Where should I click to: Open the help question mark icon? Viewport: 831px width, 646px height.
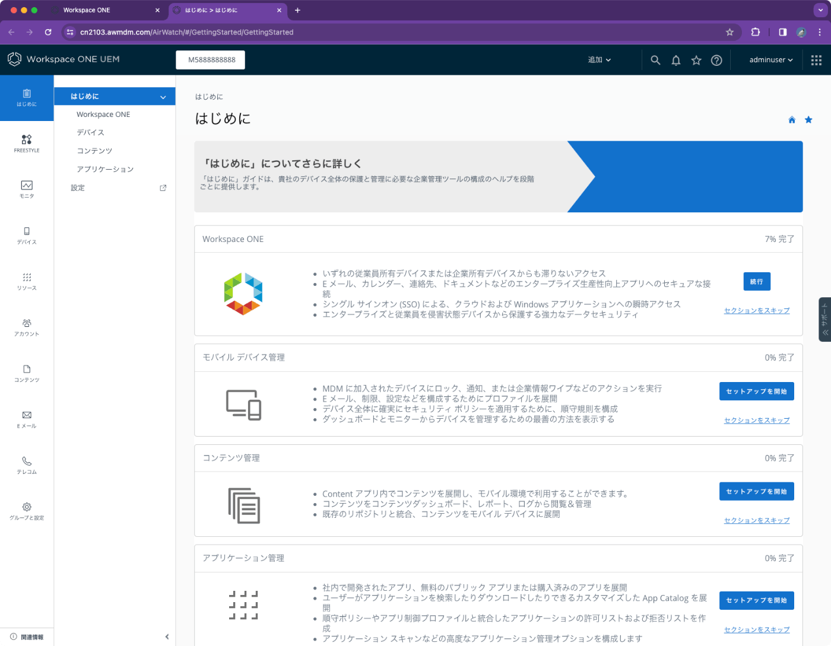click(x=716, y=60)
